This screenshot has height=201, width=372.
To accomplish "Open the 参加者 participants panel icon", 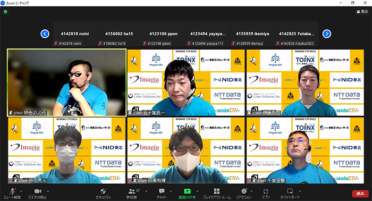I will [x=132, y=191].
